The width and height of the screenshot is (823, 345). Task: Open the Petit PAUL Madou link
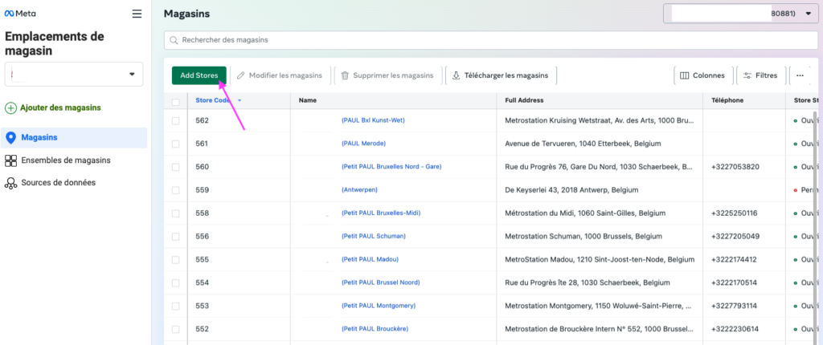370,259
